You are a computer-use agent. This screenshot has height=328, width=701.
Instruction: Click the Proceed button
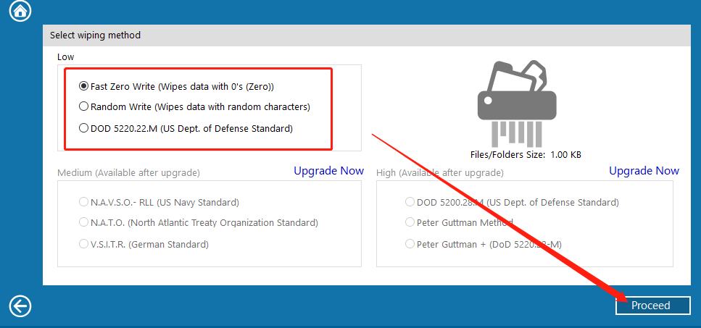(x=653, y=306)
